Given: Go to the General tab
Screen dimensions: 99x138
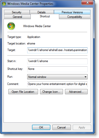Looking at the screenshot, I should [x=17, y=17].
